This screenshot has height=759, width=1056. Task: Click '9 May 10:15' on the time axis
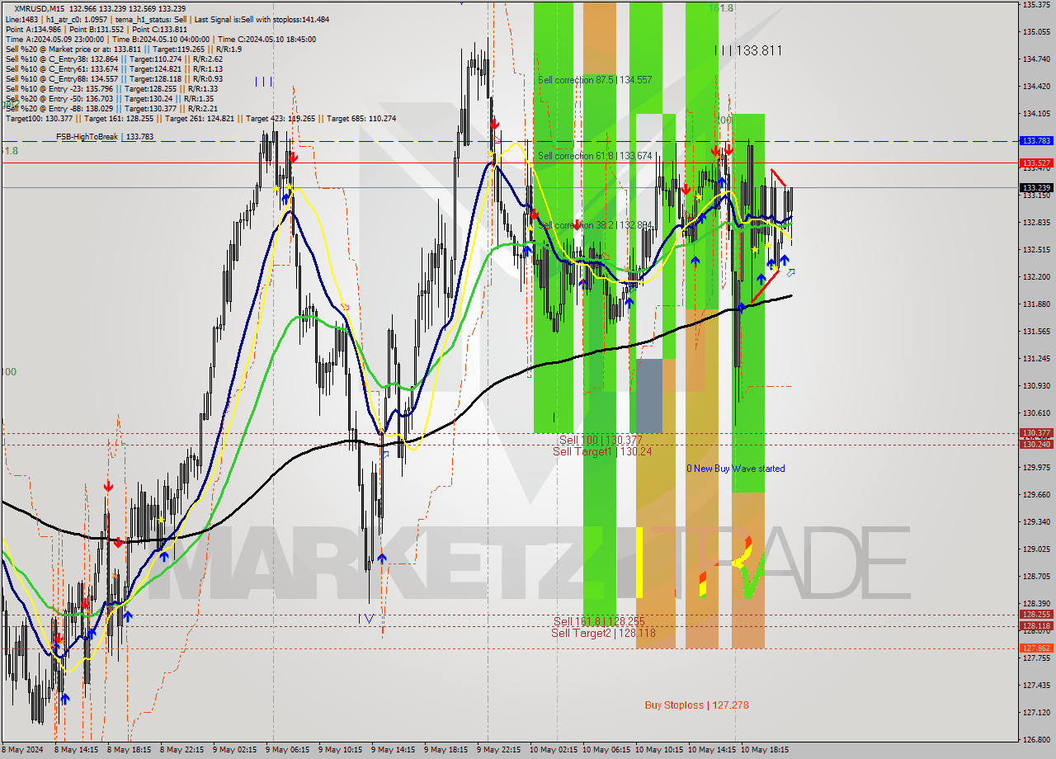click(x=341, y=750)
